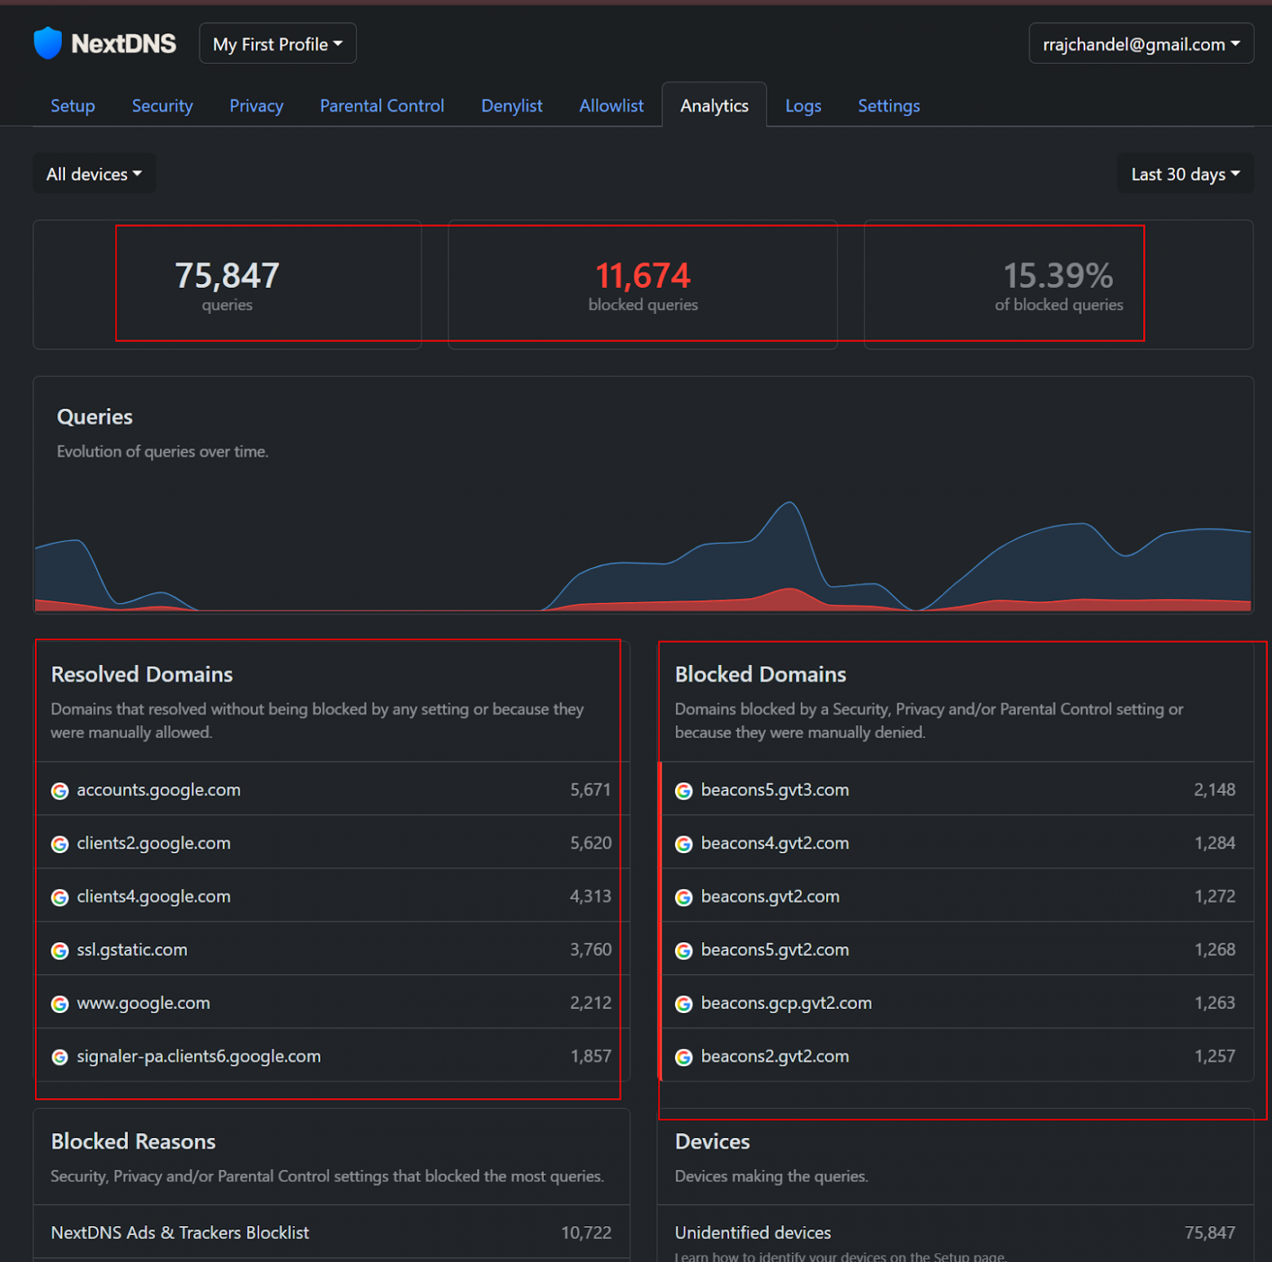
Task: Click the Google icon beside clients4.google.com
Action: [60, 896]
